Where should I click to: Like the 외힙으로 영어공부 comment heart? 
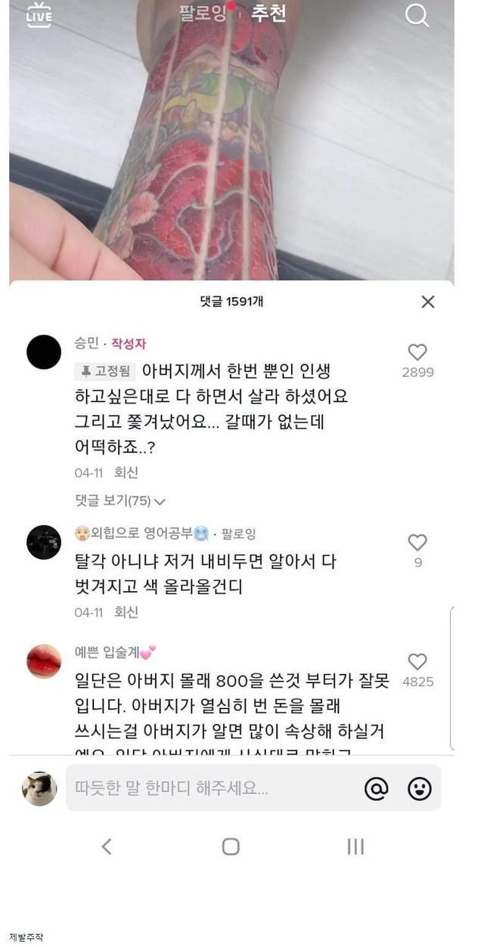point(417,543)
